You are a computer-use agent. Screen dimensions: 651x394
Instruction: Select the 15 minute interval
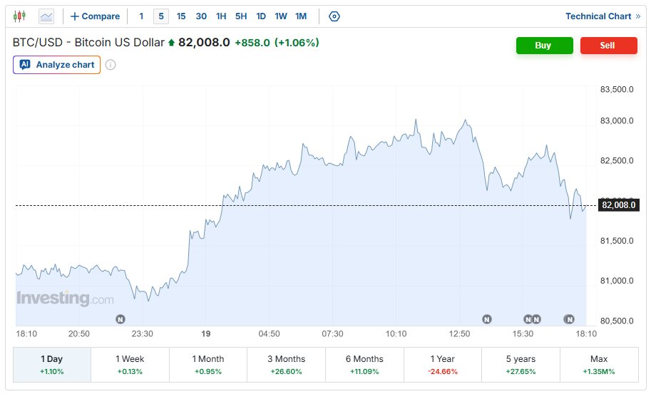[181, 16]
